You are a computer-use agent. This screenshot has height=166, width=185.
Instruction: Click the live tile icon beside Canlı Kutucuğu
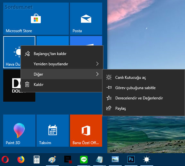click(x=109, y=78)
